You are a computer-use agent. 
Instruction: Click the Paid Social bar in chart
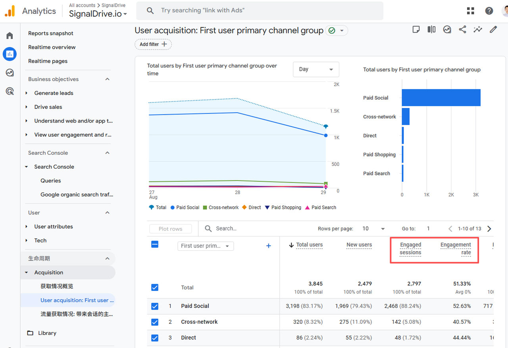[441, 98]
